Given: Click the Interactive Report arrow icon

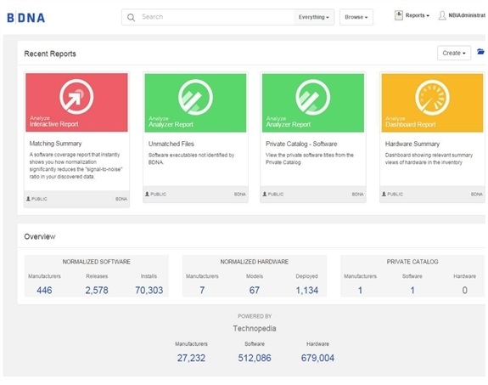Looking at the screenshot, I should pyautogui.click(x=76, y=96).
